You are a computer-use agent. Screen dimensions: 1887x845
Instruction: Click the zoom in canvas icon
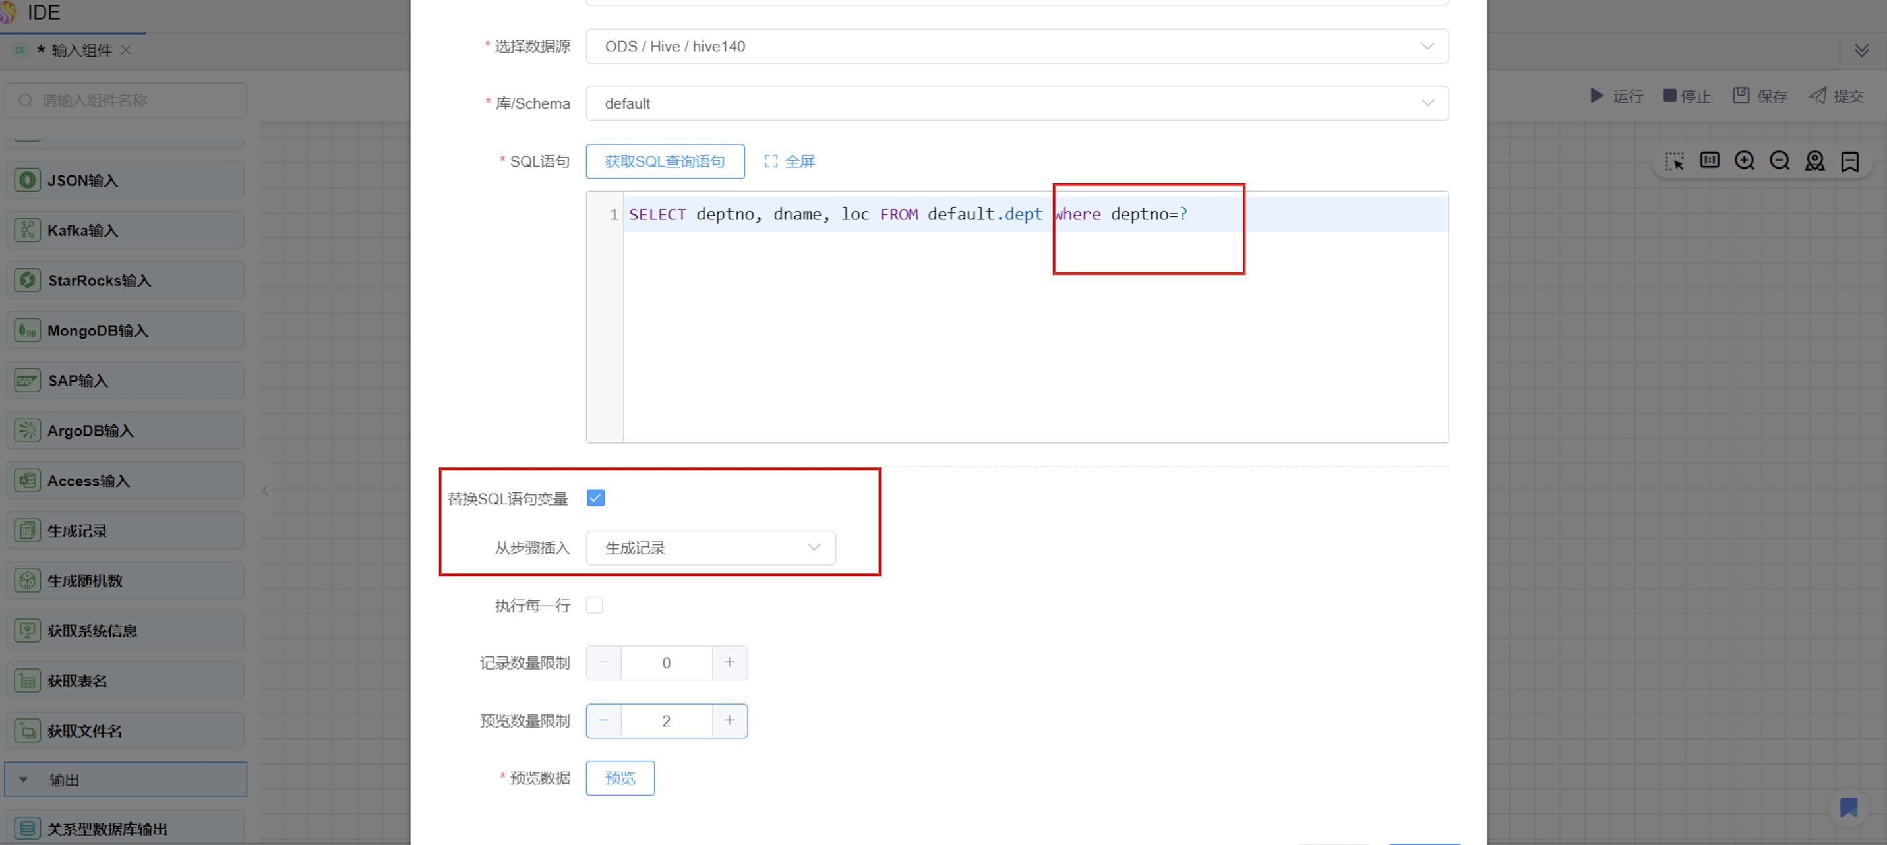[x=1744, y=161]
